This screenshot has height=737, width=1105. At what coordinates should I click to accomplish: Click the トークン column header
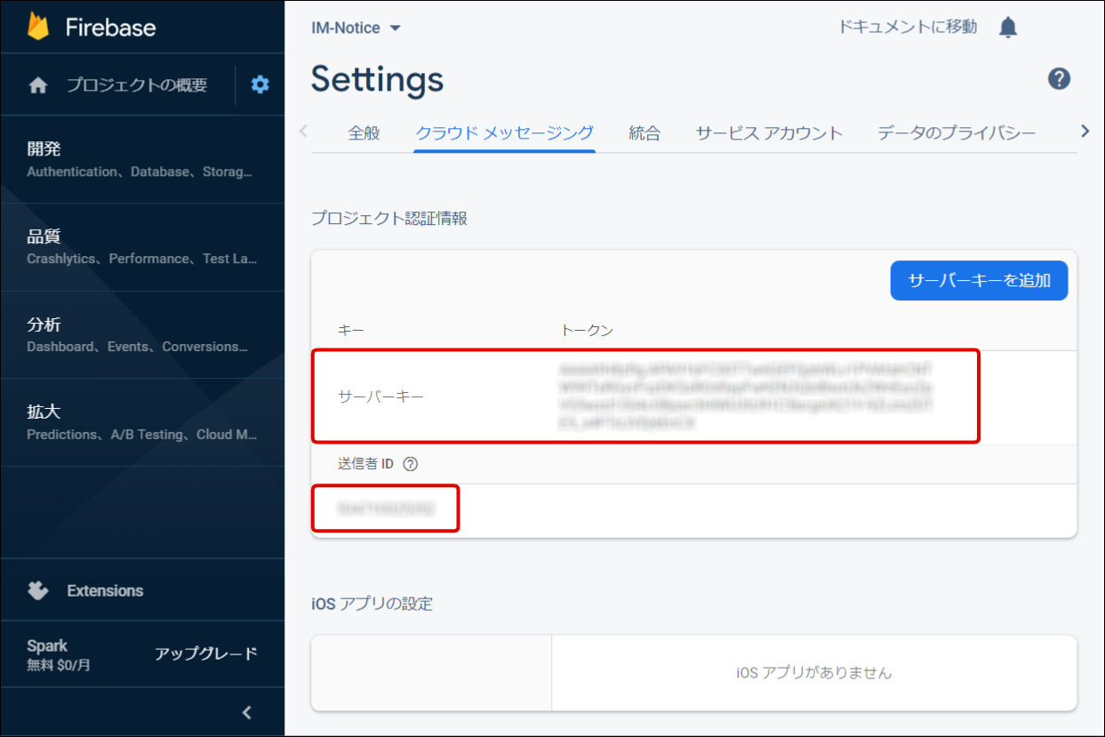tap(587, 331)
